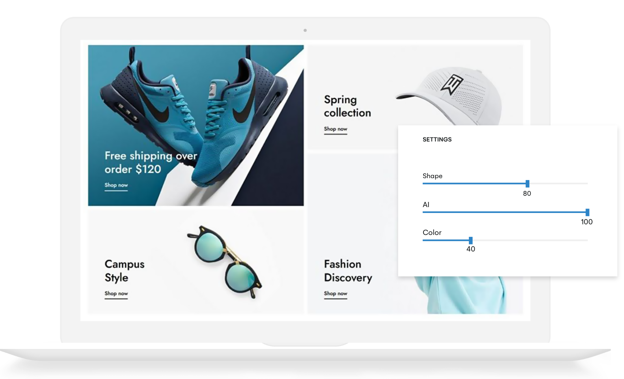Click the laptop camera dot
This screenshot has height=379, width=624.
(x=305, y=30)
